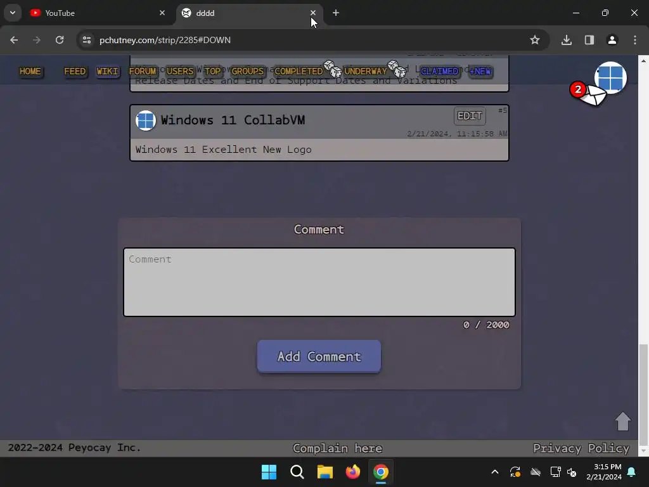Image resolution: width=649 pixels, height=487 pixels.
Task: Go forward in browser history
Action: pyautogui.click(x=37, y=40)
